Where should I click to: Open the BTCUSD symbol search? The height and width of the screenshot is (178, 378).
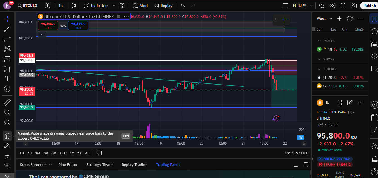point(28,6)
